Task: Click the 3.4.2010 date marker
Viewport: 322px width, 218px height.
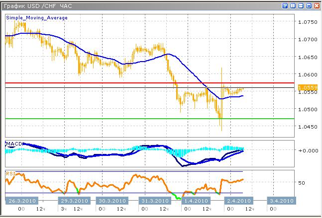Action: (x=280, y=201)
